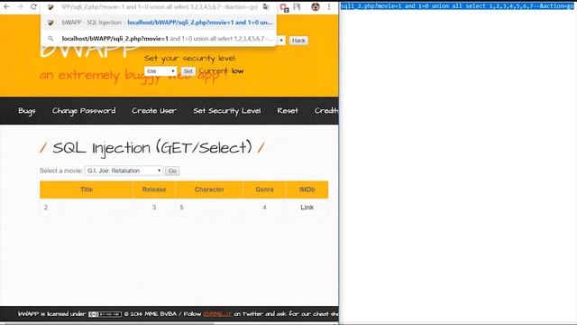Open the user profile avatar
This screenshot has width=577, height=325.
coord(316,6)
